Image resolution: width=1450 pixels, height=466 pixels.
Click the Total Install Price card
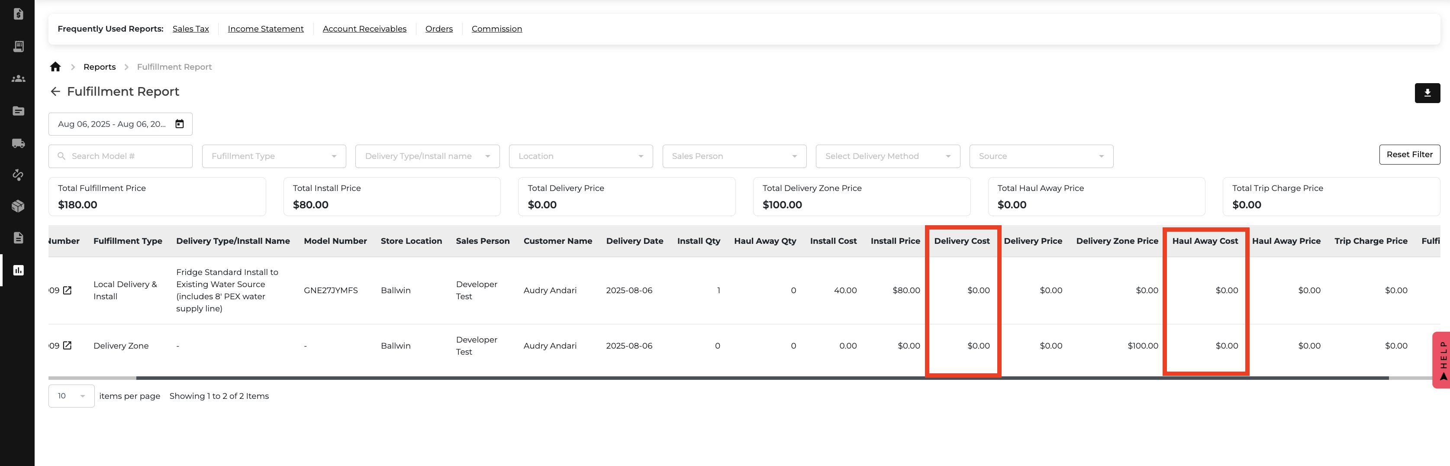pyautogui.click(x=392, y=197)
